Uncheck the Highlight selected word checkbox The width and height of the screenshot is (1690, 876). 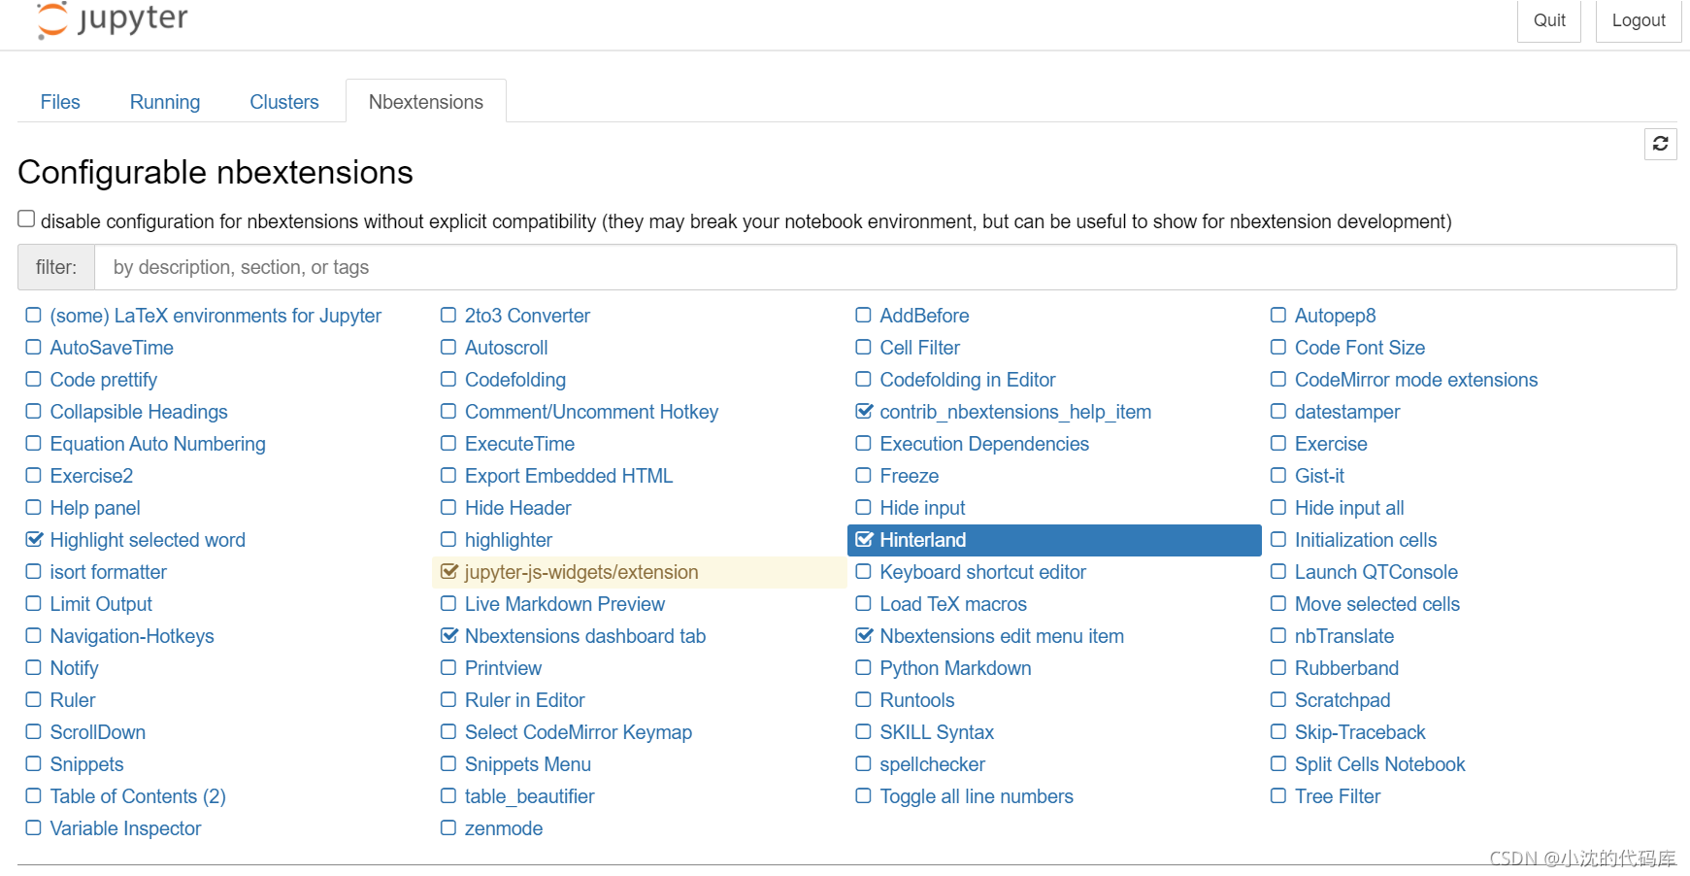click(x=34, y=540)
